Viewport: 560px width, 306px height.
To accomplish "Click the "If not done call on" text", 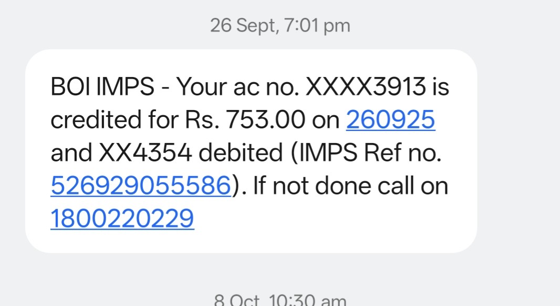I will [x=351, y=186].
